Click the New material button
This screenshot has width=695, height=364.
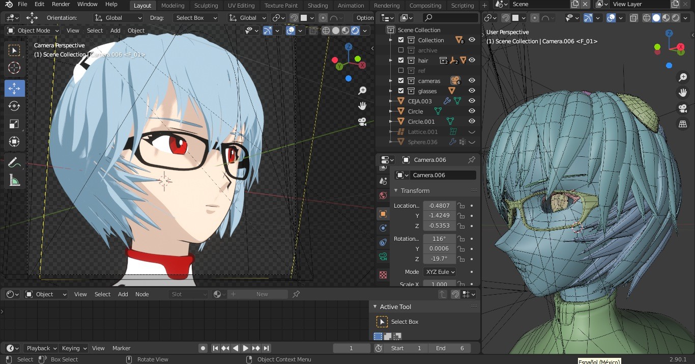click(x=257, y=294)
